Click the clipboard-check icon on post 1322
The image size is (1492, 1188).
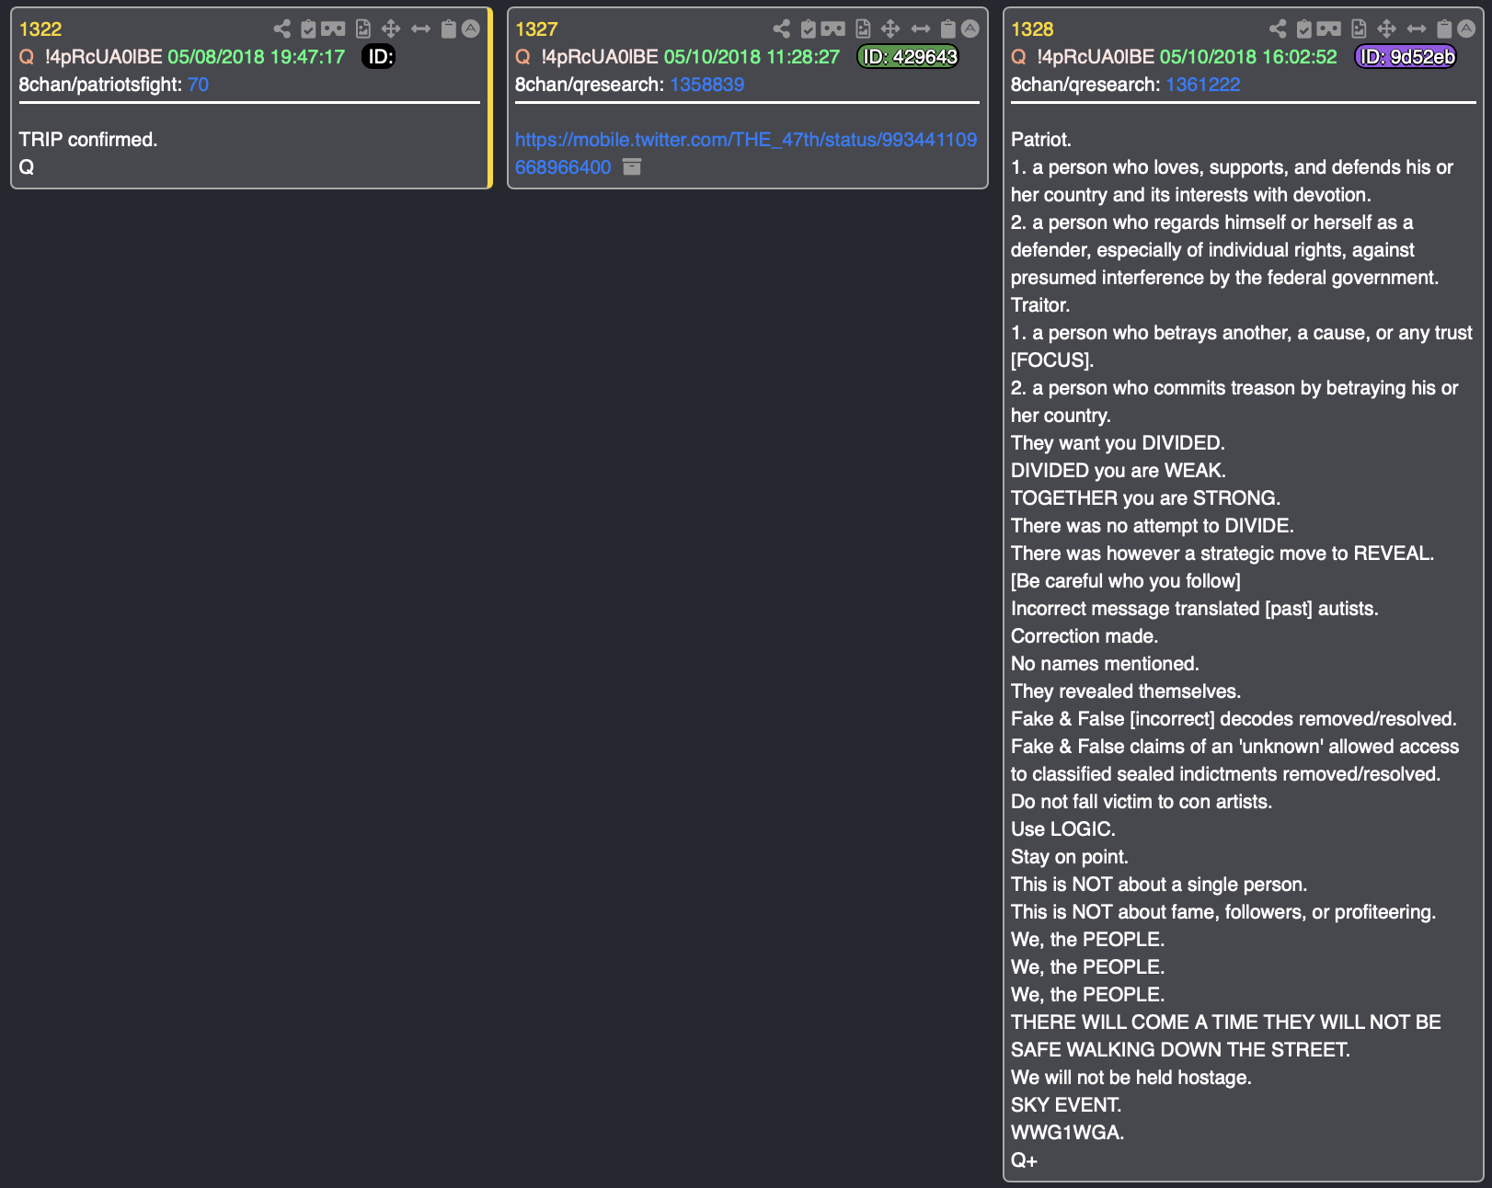308,29
